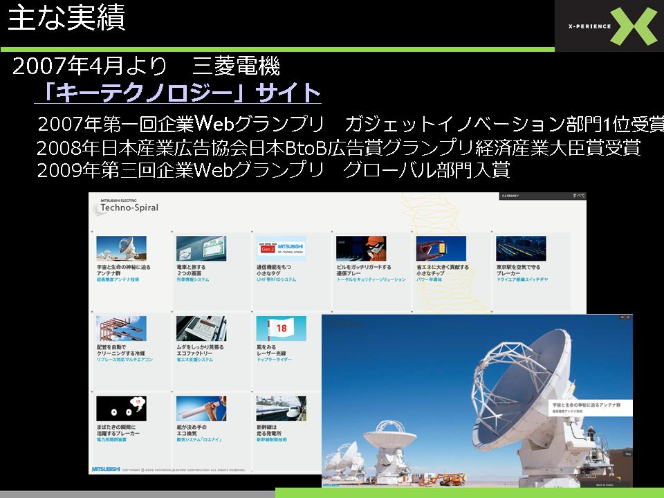Open 新幹線制御技術 link
This screenshot has height=498, width=664.
coord(271,440)
